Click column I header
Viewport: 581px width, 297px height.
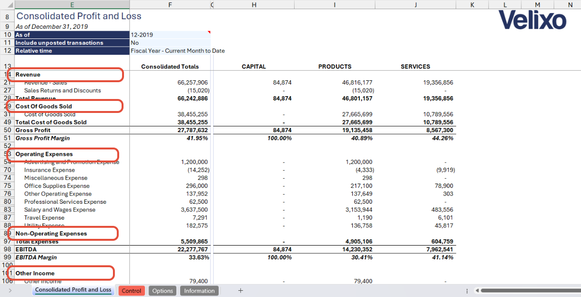pyautogui.click(x=334, y=5)
